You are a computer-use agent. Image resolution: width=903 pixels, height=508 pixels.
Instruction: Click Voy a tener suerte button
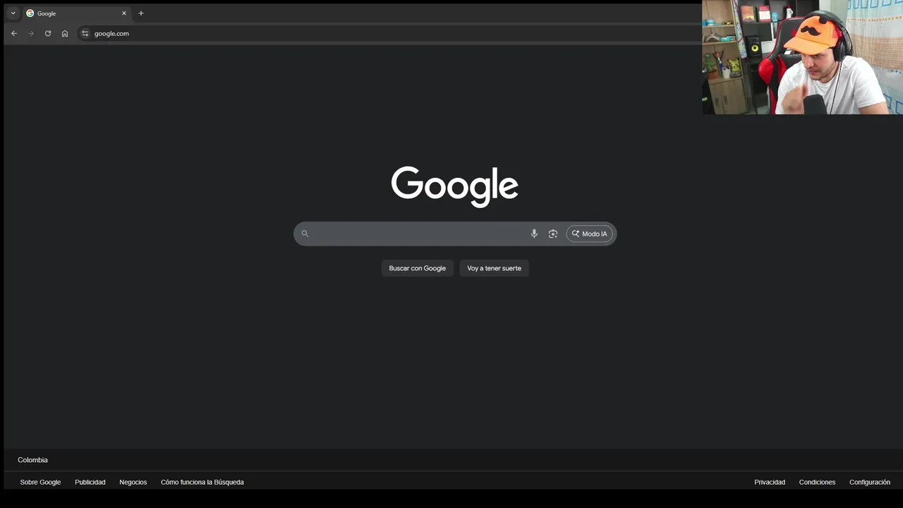point(494,268)
